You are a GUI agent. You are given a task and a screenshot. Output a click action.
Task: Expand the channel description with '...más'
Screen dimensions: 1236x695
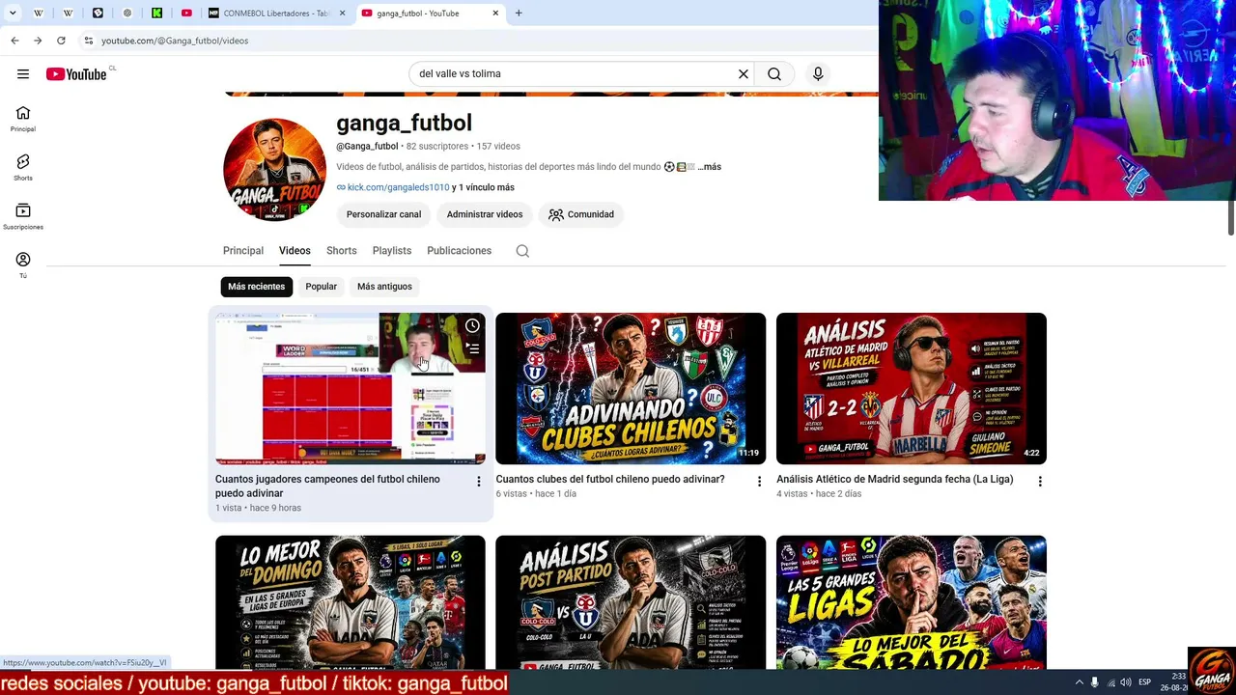coord(710,167)
